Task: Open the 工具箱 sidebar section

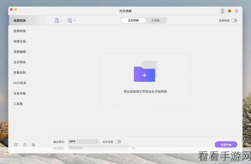Action: tap(18, 104)
